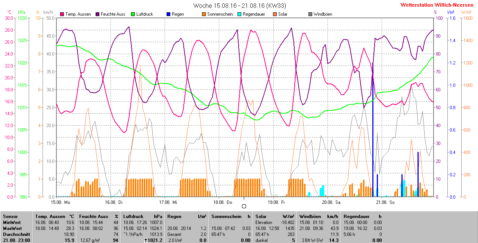Click the orange Sonnenschein legend swatch

point(204,14)
